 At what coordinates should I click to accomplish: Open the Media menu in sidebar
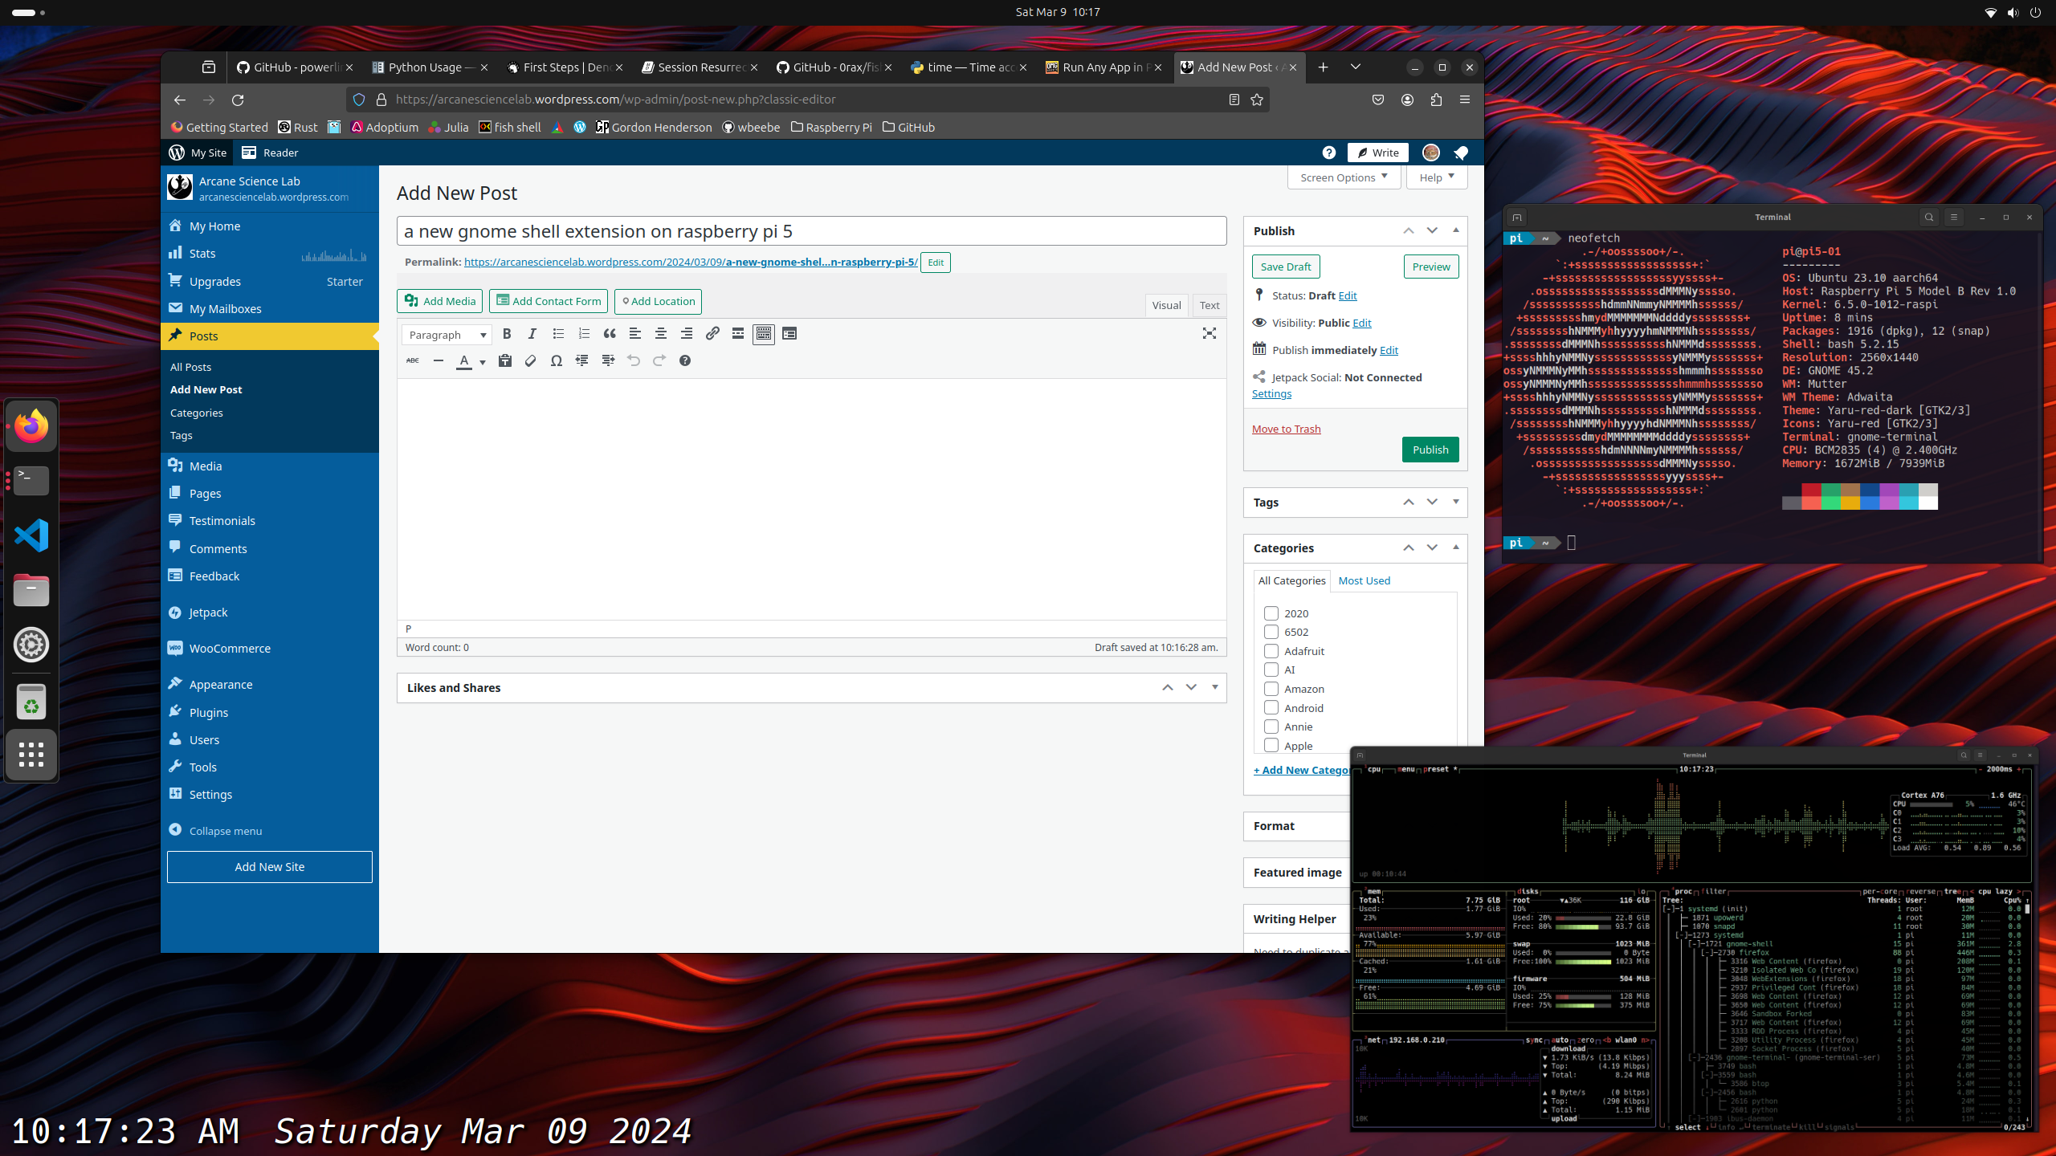(270, 466)
